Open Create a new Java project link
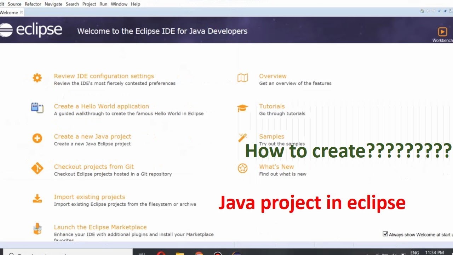 tap(92, 136)
